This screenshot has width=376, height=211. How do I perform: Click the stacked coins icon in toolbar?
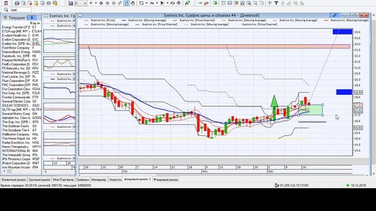tap(55, 3)
